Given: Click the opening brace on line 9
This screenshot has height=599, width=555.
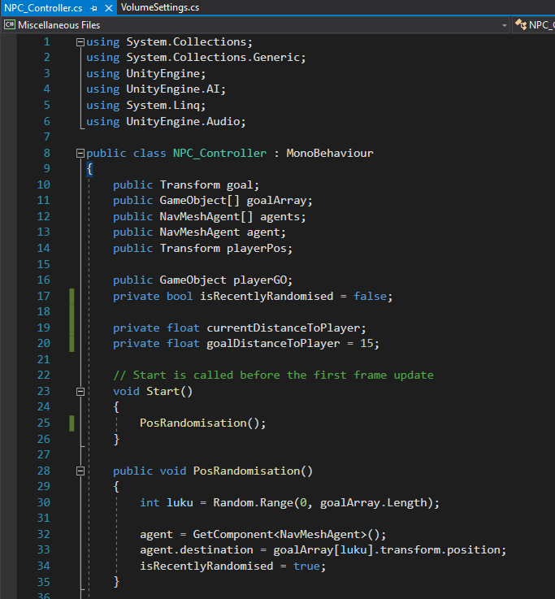Looking at the screenshot, I should (89, 169).
